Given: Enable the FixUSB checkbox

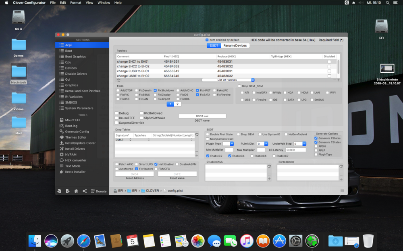Looking at the screenshot, I should pyautogui.click(x=117, y=99).
